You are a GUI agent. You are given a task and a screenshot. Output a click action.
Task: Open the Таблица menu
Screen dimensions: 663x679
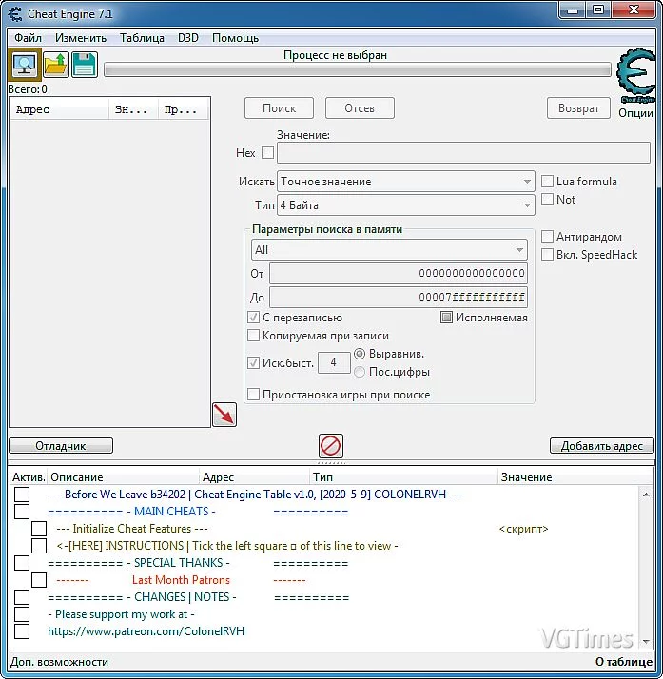[x=142, y=38]
